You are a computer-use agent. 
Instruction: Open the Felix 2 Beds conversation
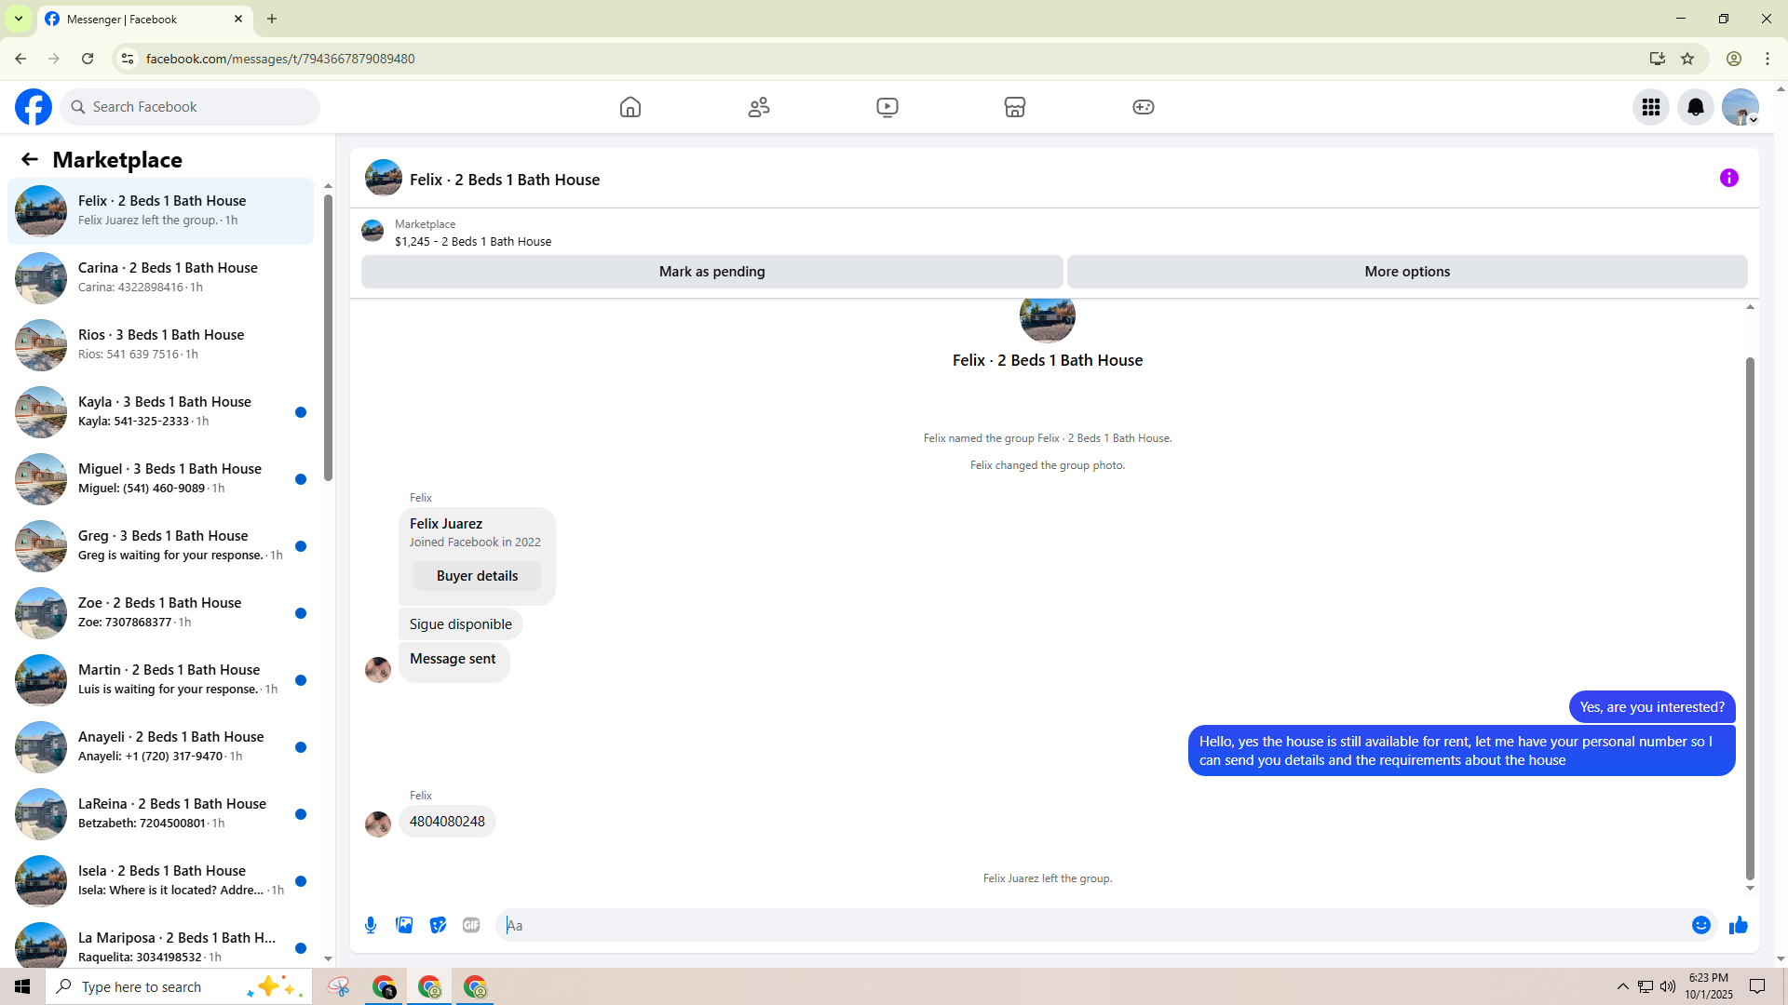pos(161,211)
